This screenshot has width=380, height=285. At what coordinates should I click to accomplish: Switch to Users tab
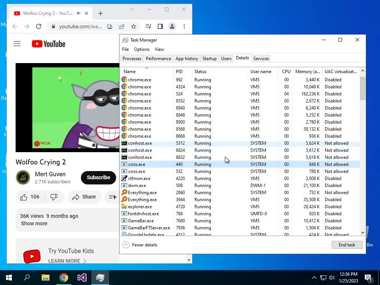226,58
